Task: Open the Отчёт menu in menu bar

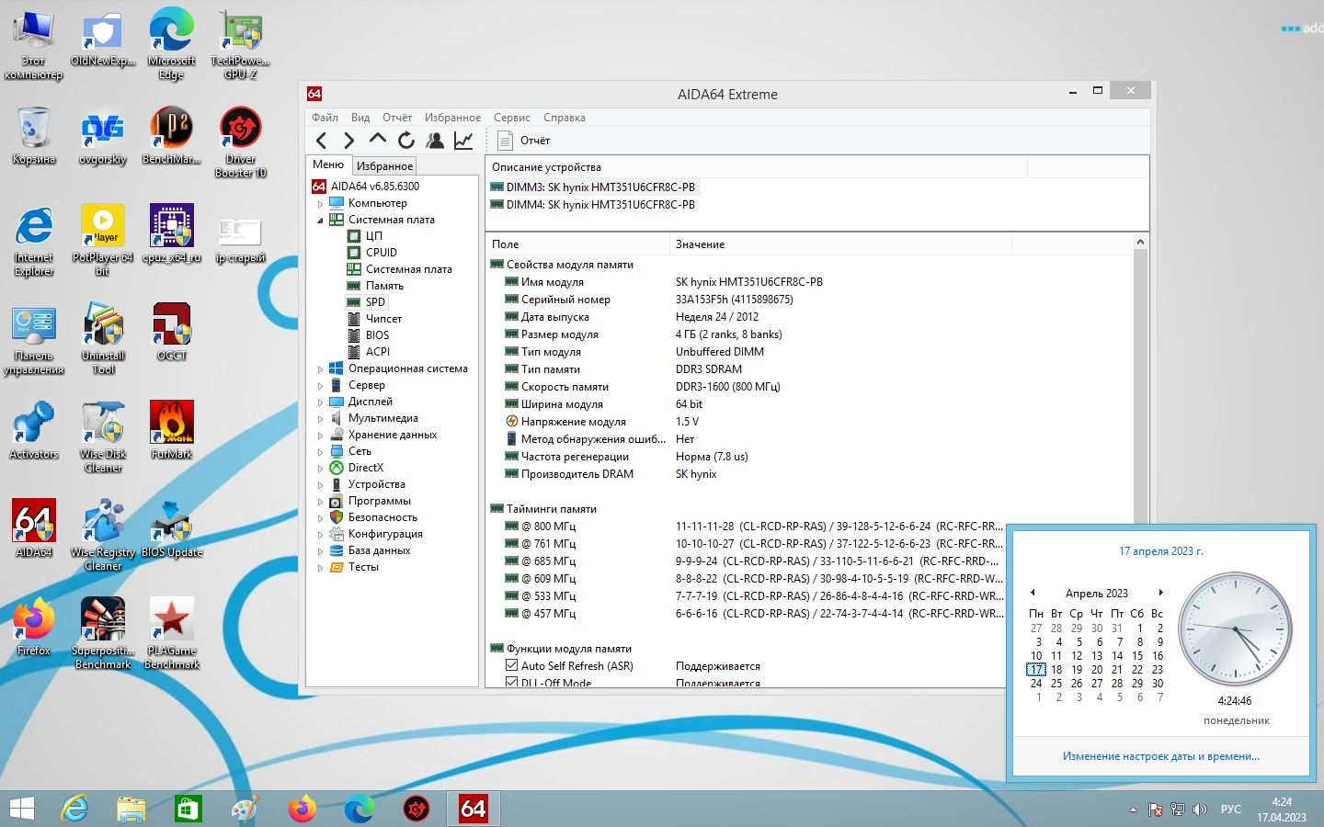Action: pos(397,118)
